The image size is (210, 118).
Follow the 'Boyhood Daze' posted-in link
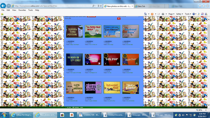(130, 45)
